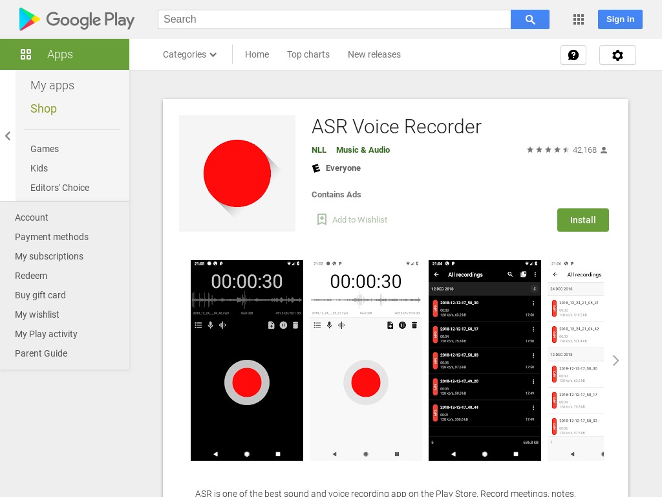Show next screenshots with right chevron
Viewport: 662px width, 497px height.
(x=615, y=360)
